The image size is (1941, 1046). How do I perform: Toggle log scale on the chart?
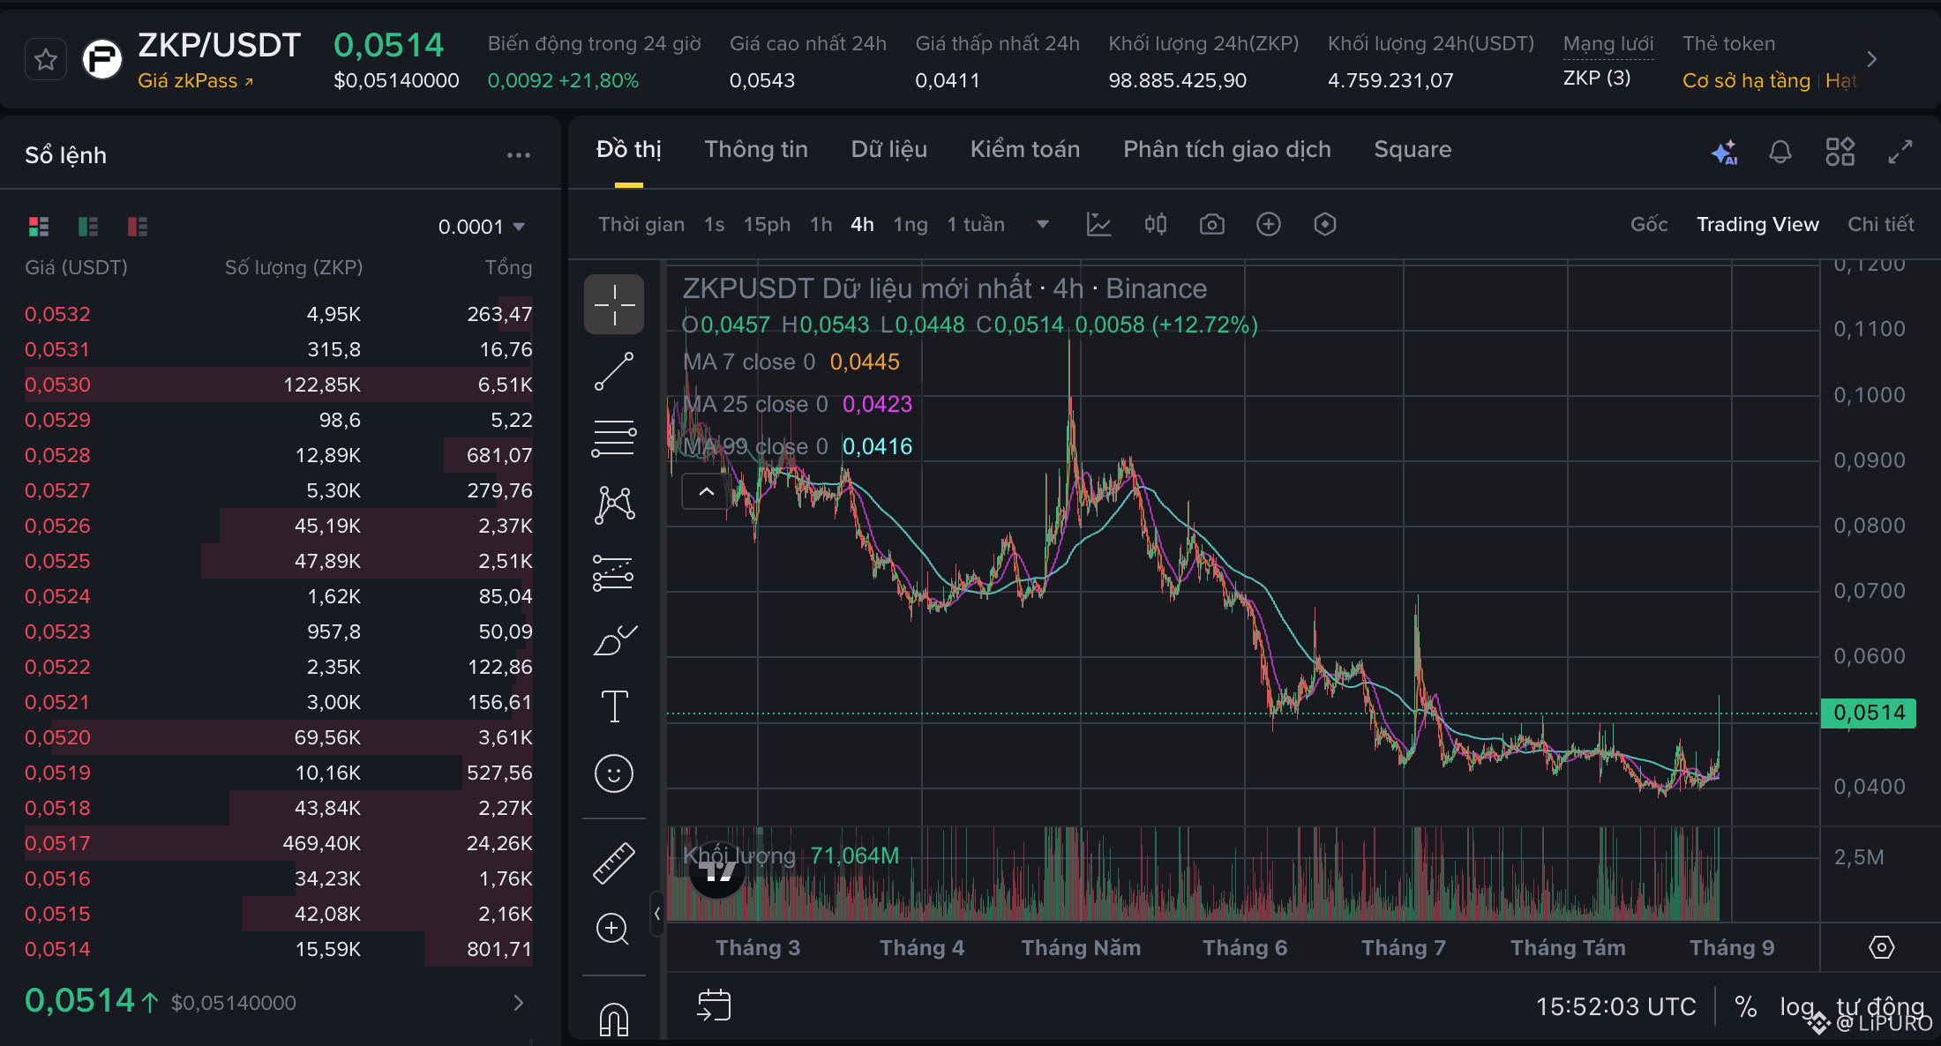(1796, 1006)
